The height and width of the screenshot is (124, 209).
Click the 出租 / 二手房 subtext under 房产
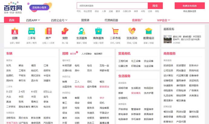(48, 43)
